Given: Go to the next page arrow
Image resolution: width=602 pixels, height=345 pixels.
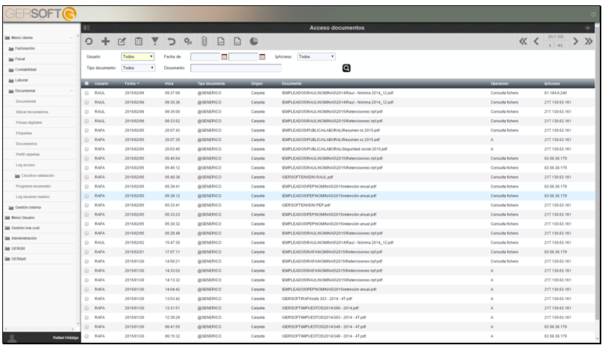Looking at the screenshot, I should (x=576, y=41).
